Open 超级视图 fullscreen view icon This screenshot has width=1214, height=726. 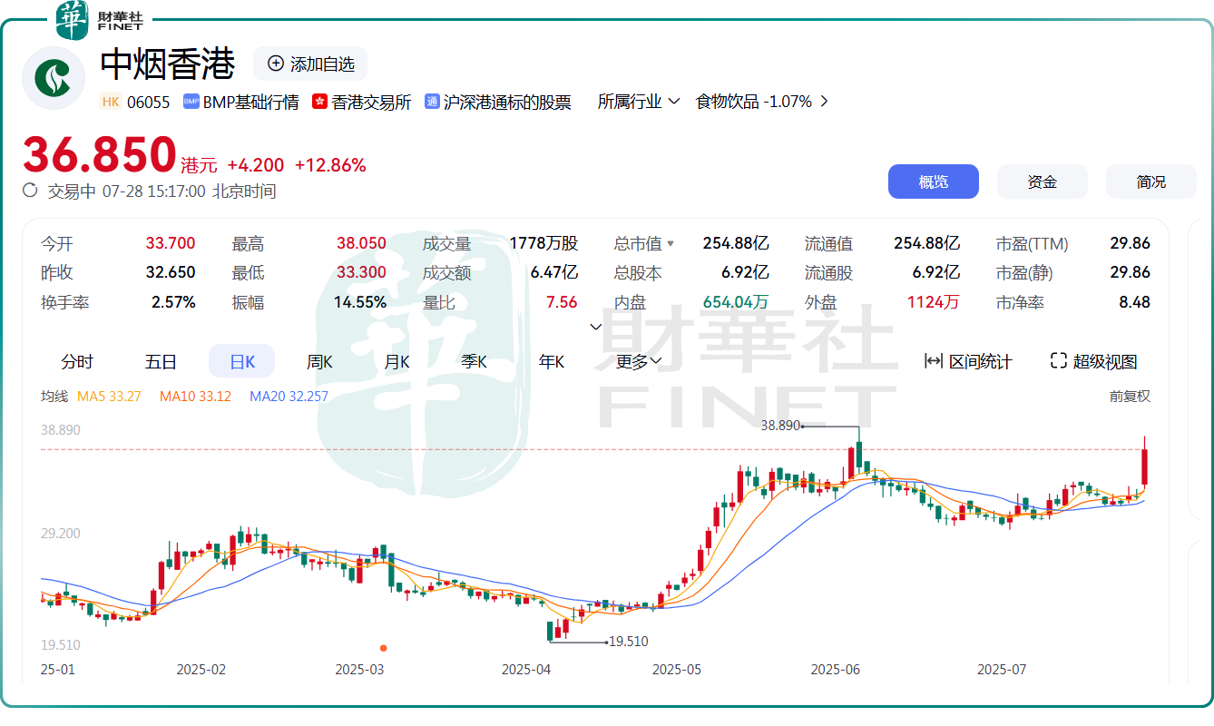(x=1058, y=361)
